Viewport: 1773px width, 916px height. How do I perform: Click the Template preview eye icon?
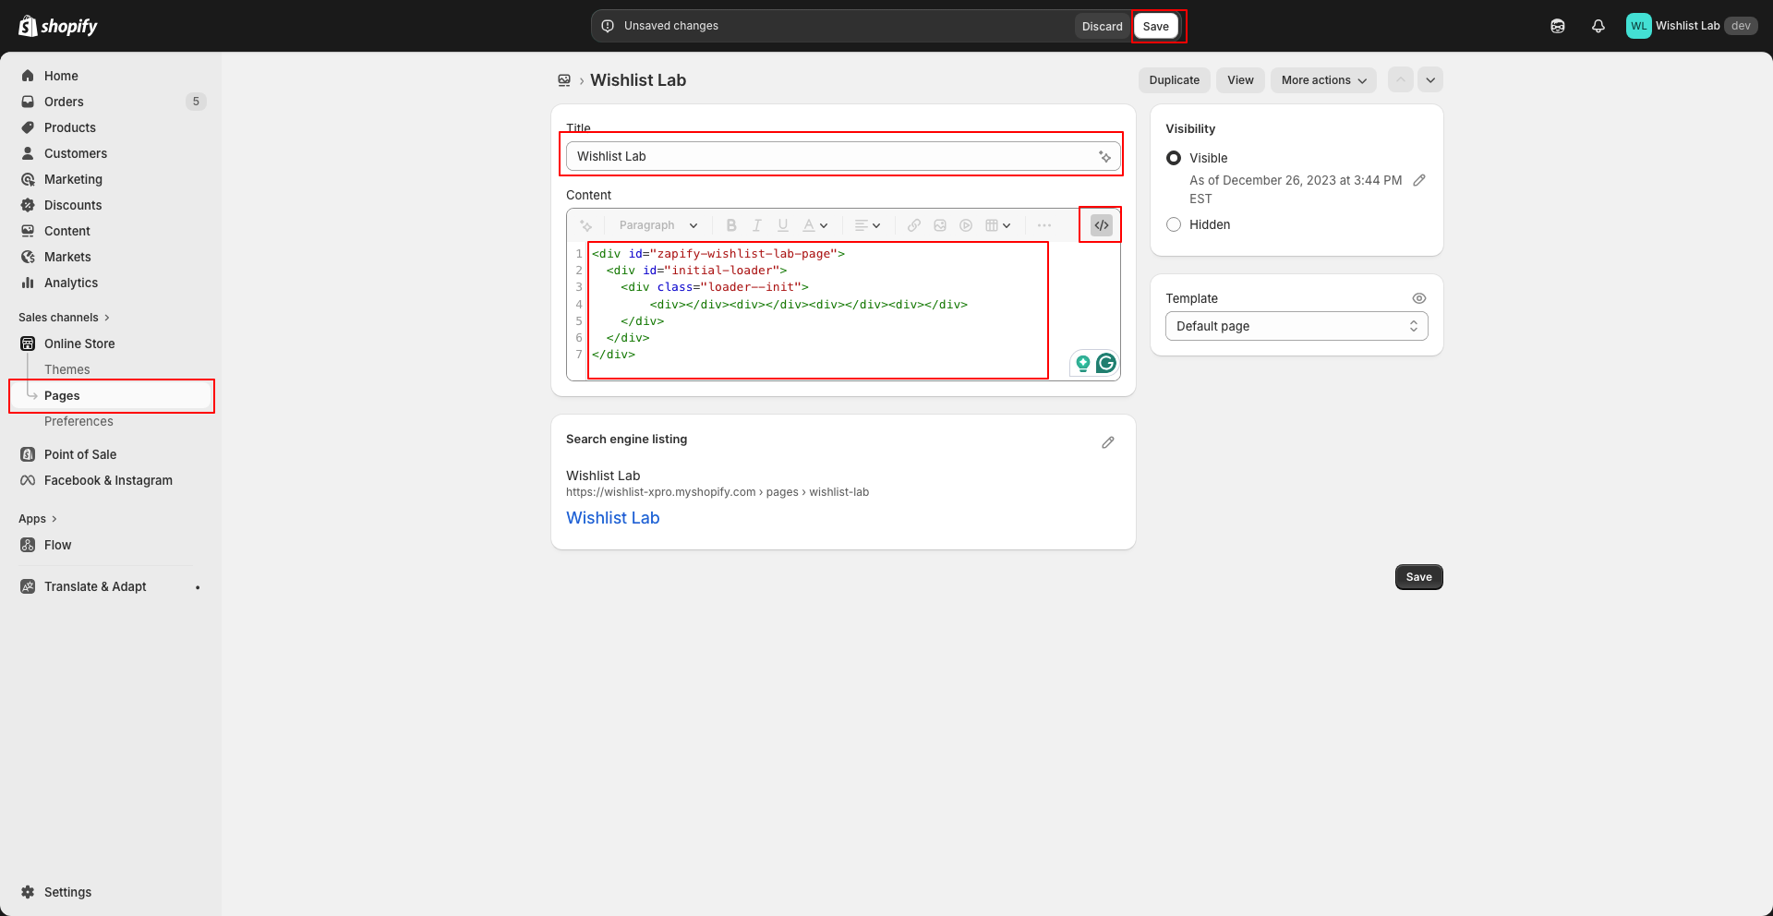pyautogui.click(x=1419, y=298)
